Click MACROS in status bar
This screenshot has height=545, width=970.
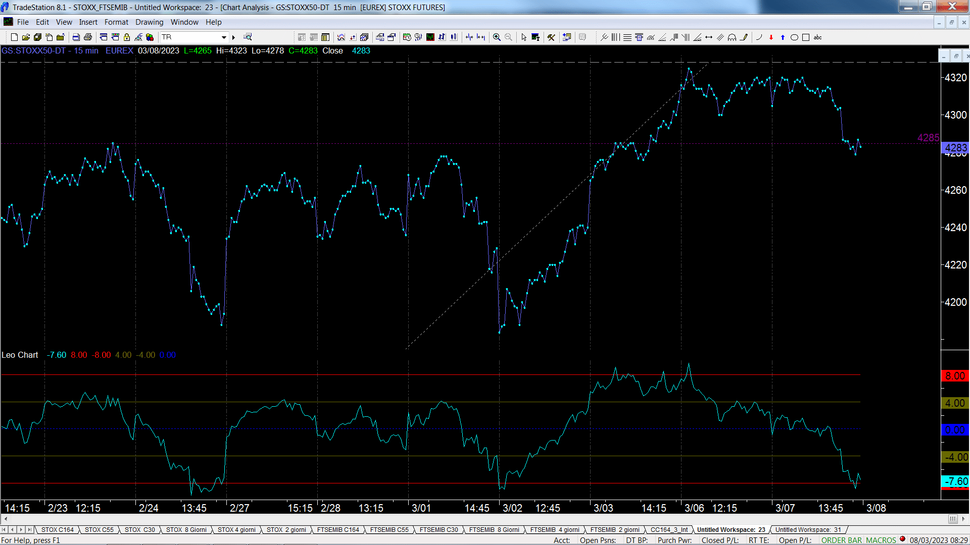point(881,540)
